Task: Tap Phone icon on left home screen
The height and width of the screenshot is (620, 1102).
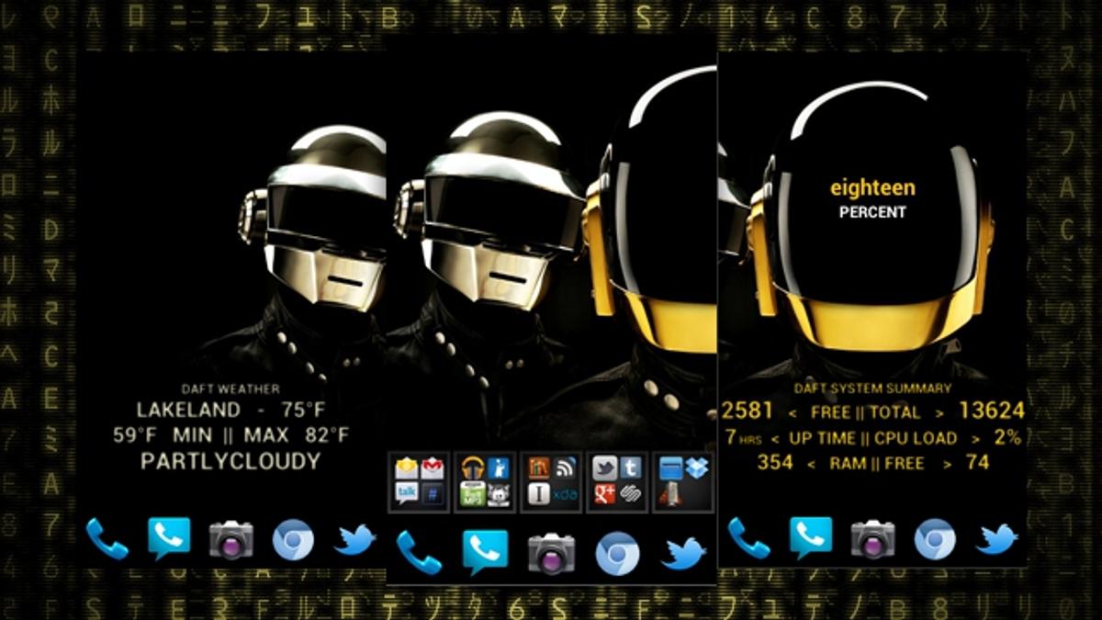Action: (107, 539)
